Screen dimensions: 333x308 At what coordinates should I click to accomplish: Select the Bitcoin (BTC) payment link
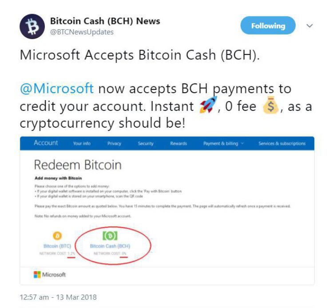coord(57,246)
